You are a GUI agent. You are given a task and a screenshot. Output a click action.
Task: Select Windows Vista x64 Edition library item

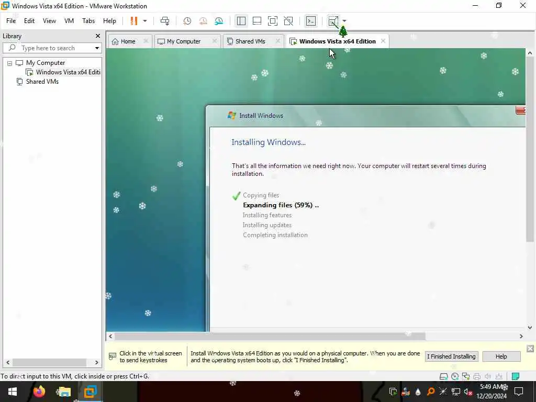coord(68,72)
